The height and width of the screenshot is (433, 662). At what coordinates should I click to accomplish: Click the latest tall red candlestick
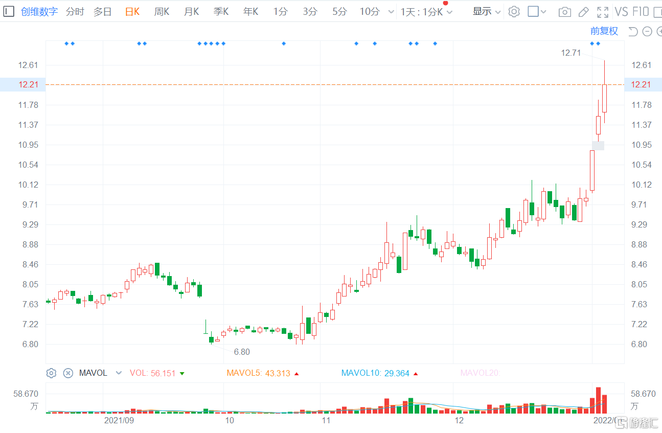(x=604, y=98)
